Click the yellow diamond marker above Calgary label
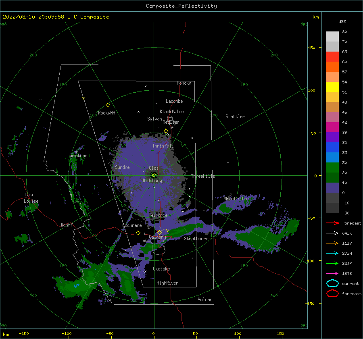Viewport: 363px width, 339px height. pos(159,232)
